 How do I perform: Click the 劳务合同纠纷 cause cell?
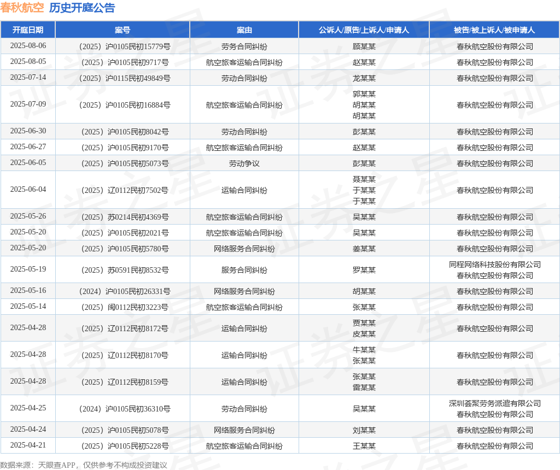pos(244,47)
